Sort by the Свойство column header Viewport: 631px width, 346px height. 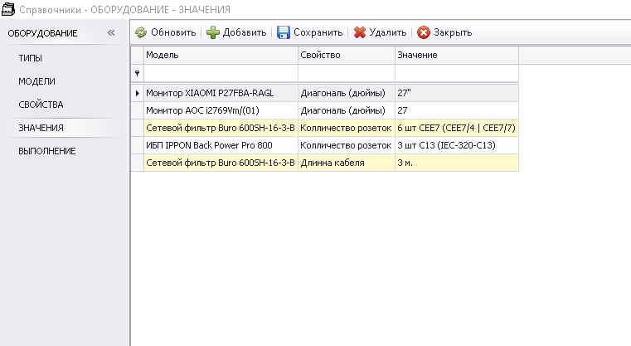347,56
